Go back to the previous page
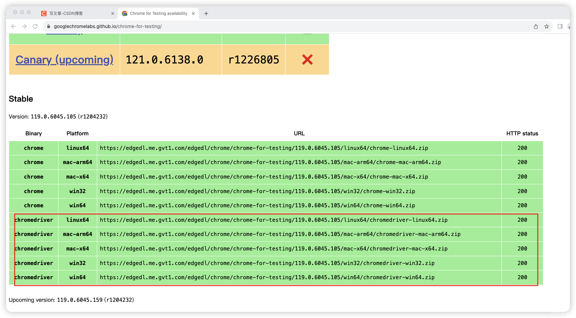The width and height of the screenshot is (576, 318). [13, 26]
